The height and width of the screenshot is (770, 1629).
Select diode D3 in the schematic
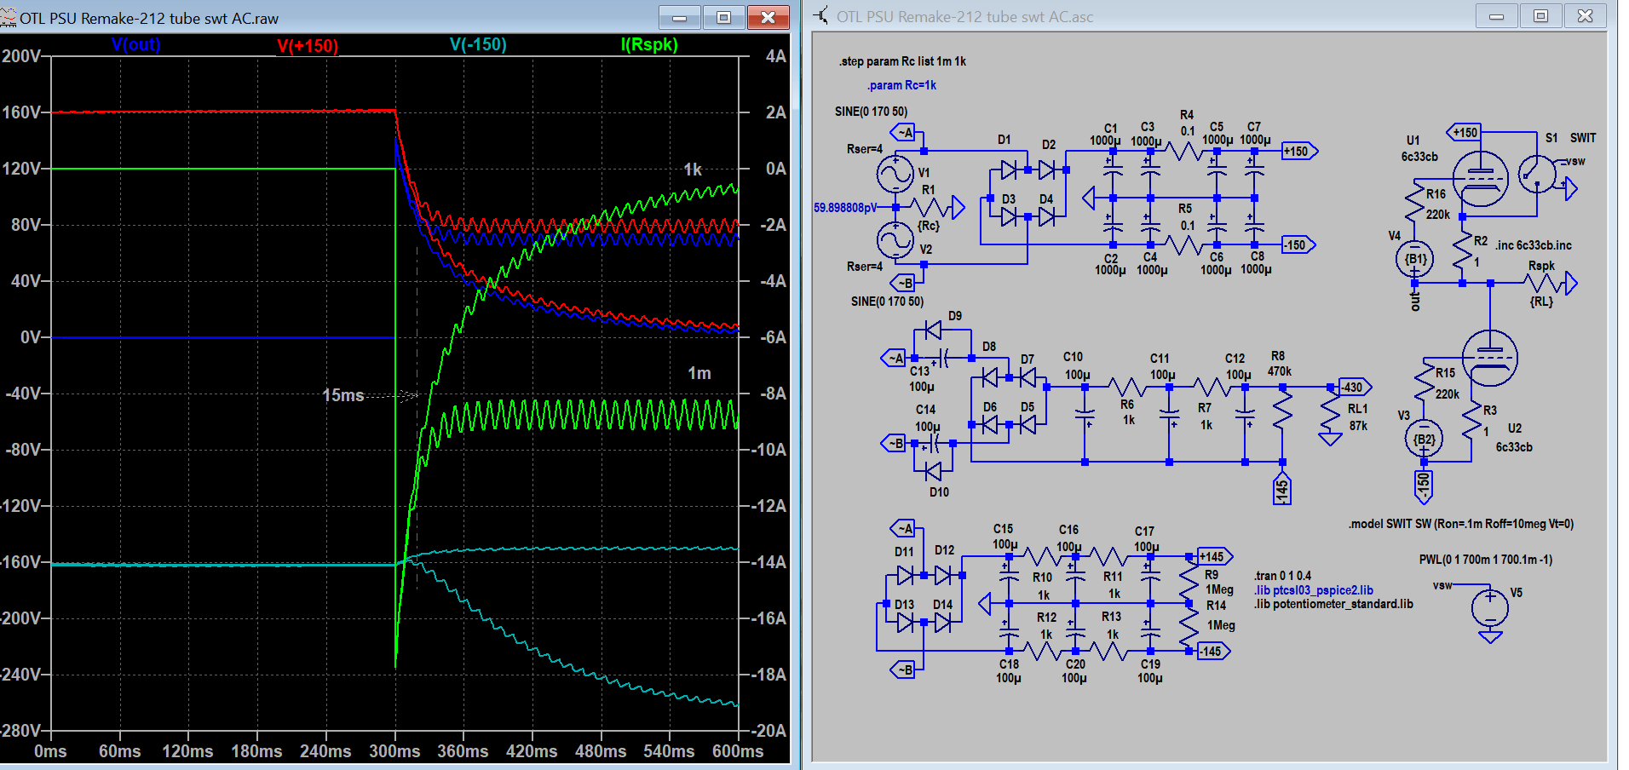[1009, 217]
